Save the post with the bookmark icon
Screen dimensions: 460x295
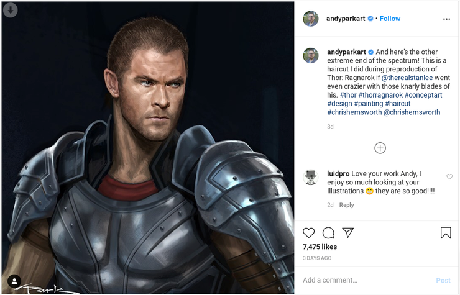tap(446, 233)
